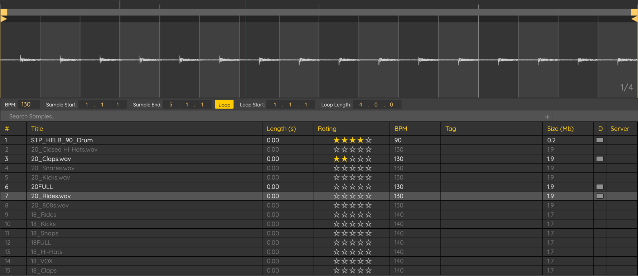Select the 20_Rides.wav sample title
Screen dimensions: 638x276
coord(51,196)
